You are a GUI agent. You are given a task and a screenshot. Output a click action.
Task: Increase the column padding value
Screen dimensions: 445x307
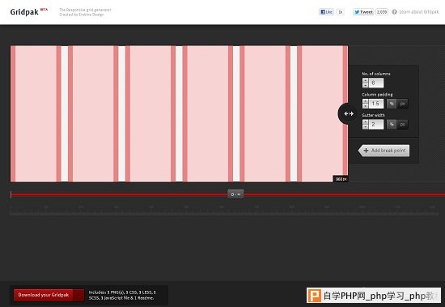tap(365, 101)
